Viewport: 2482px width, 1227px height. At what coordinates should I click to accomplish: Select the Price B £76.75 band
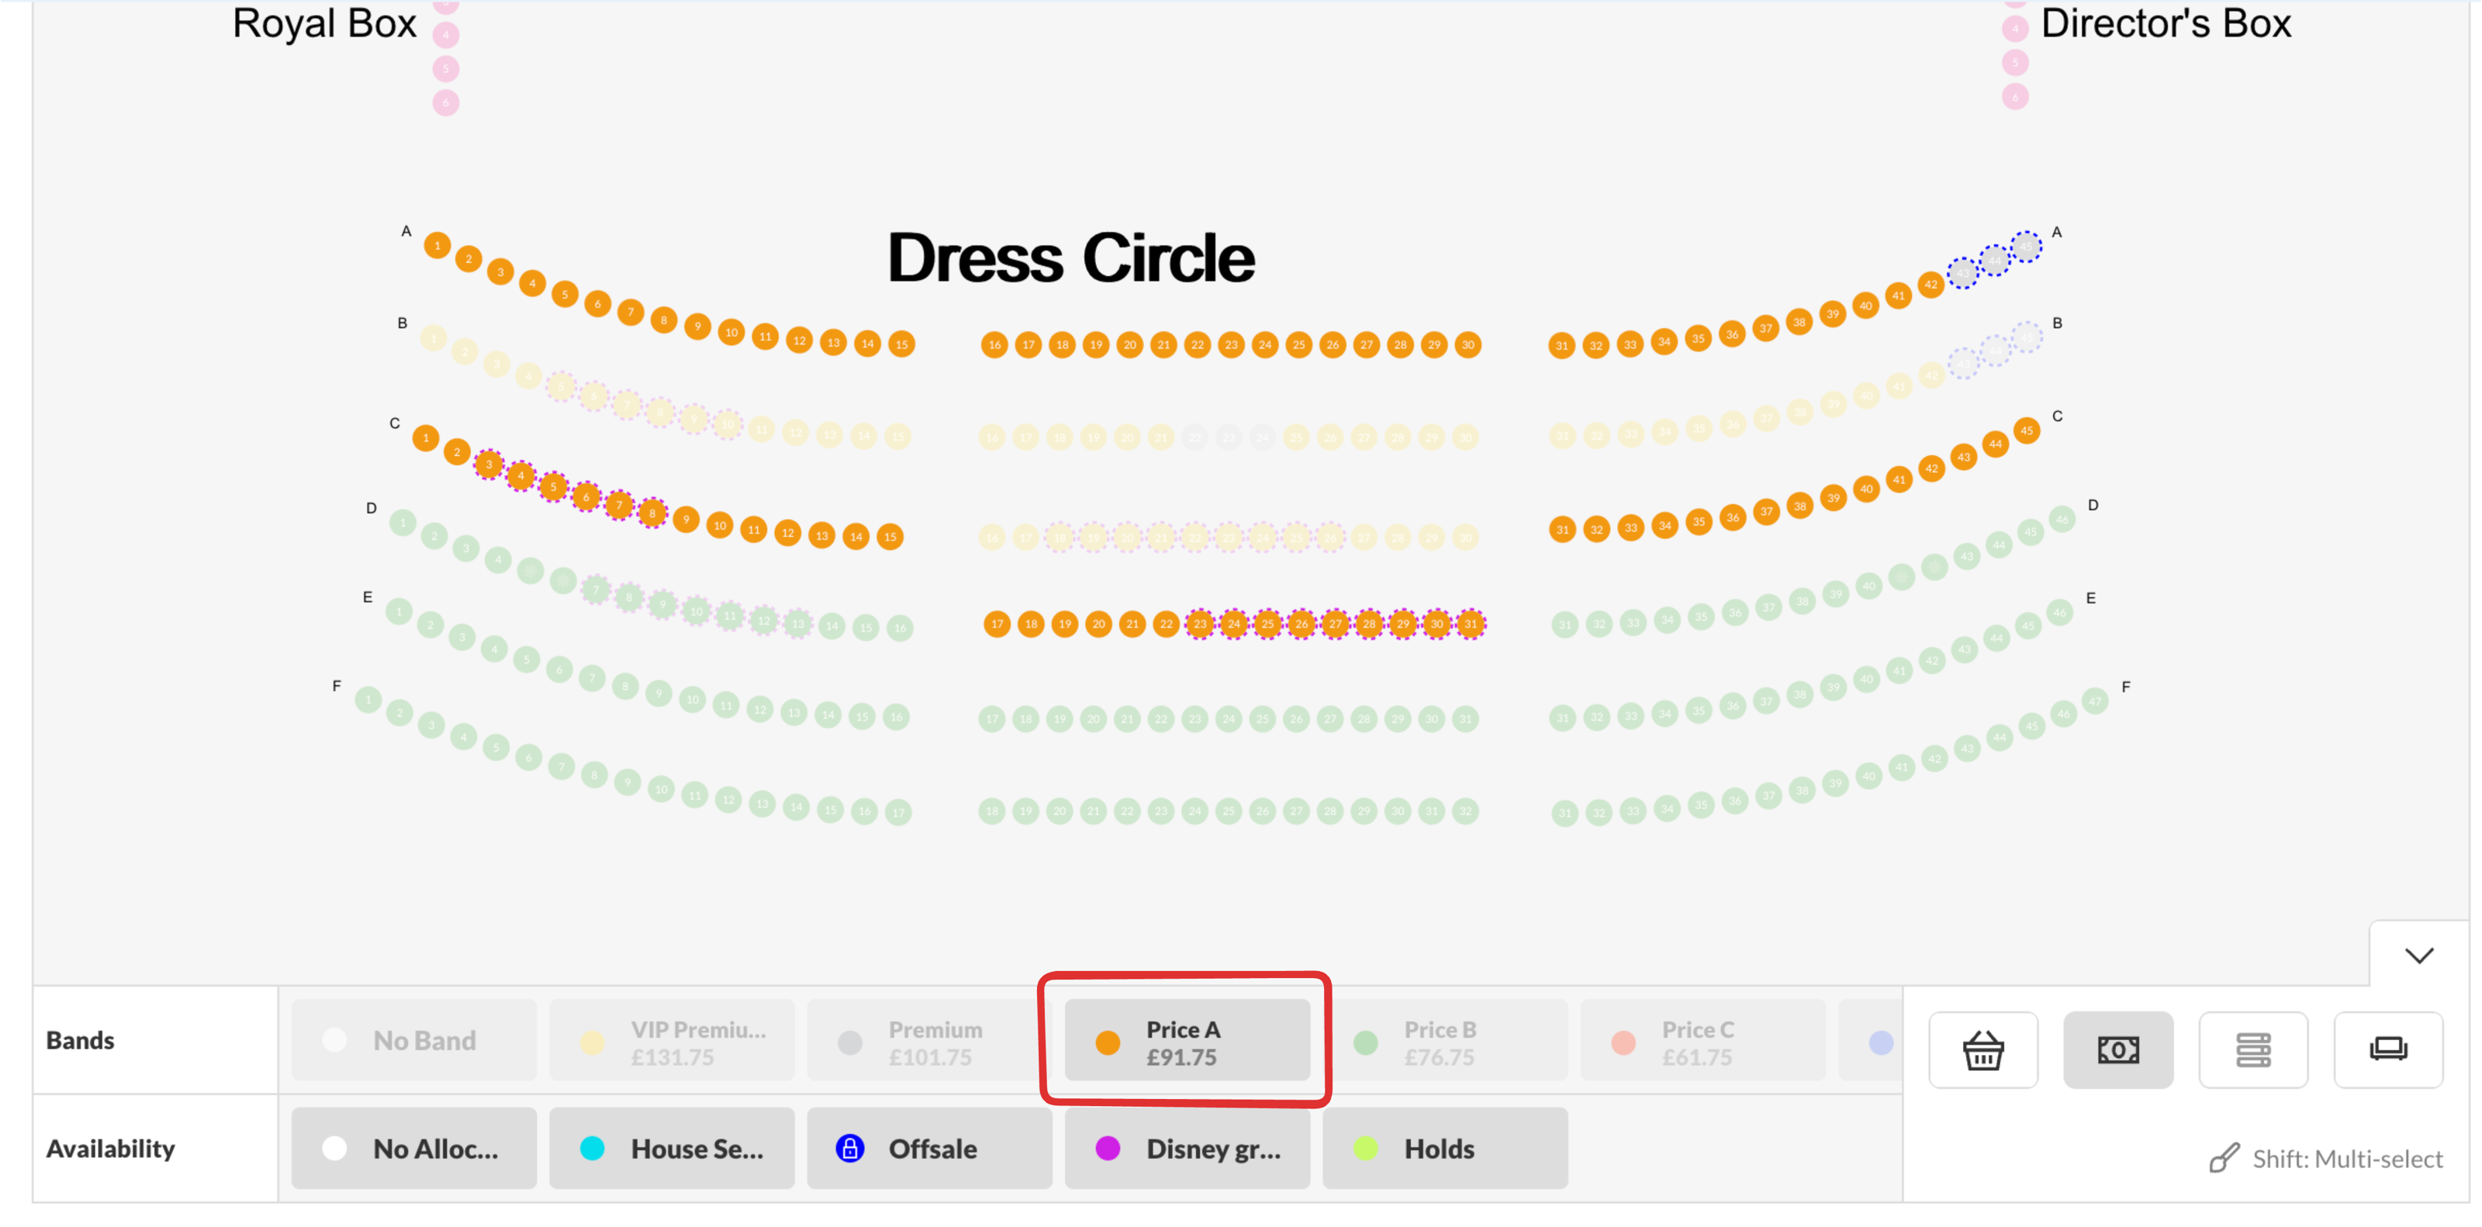(1444, 1041)
